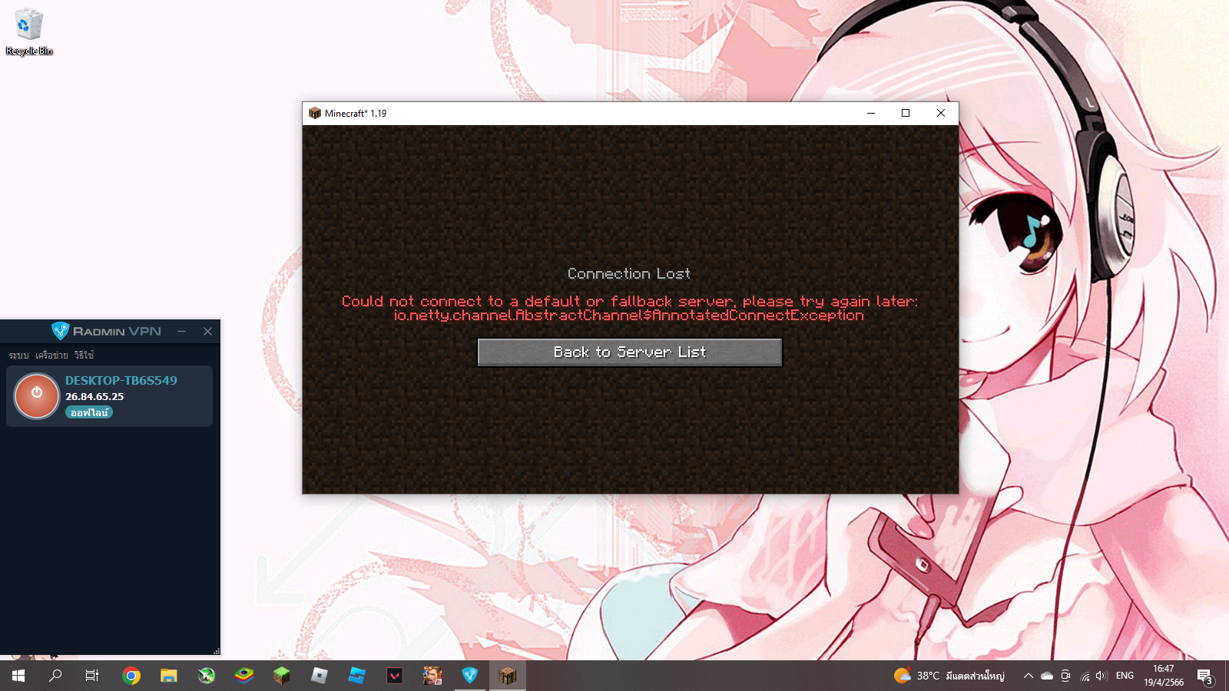Open the วิธีใช้ menu in Radmin VPN
This screenshot has height=691, width=1229.
(84, 355)
